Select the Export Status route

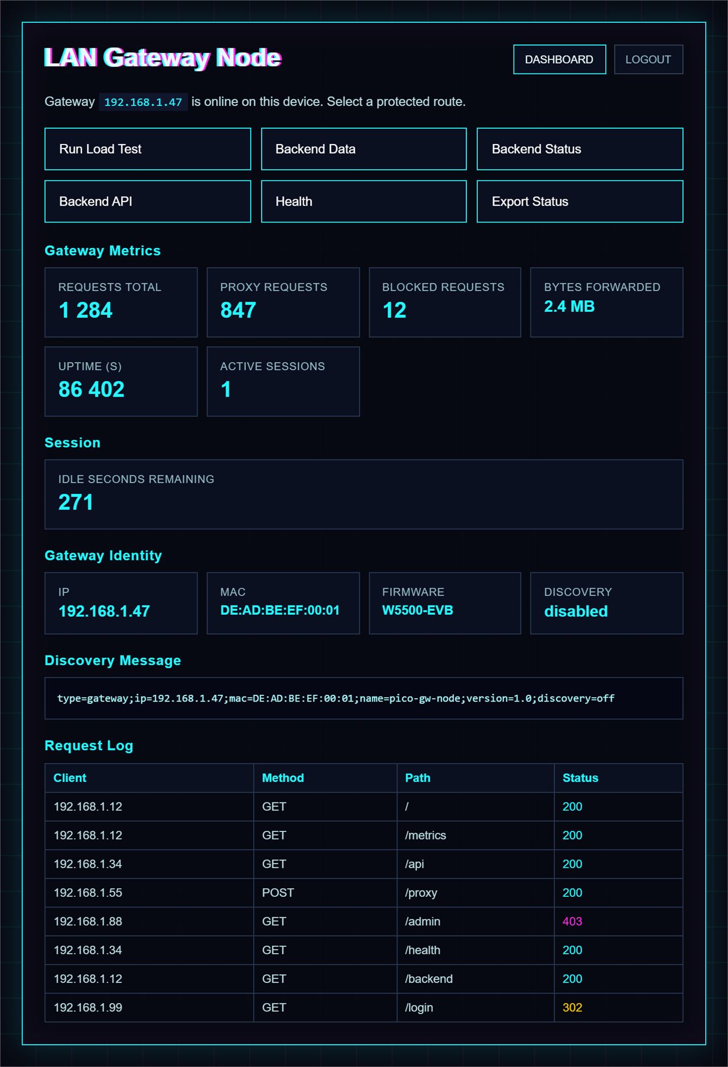[x=580, y=201]
